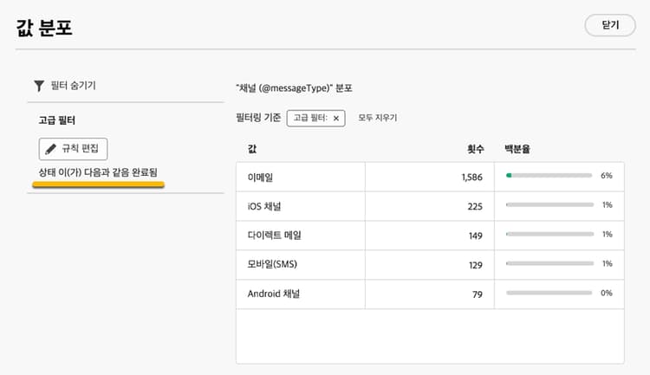Sort by the 횟수 column header
Image resolution: width=650 pixels, height=375 pixels.
point(474,149)
